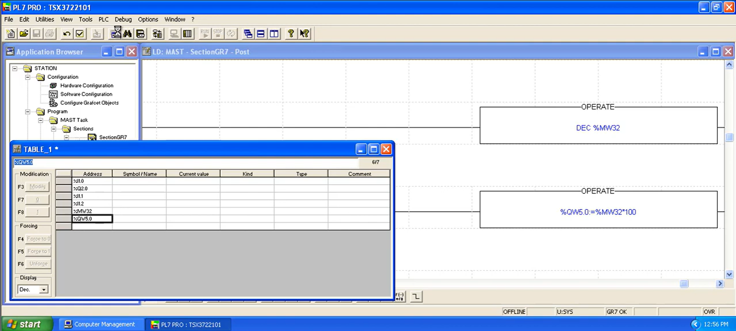Select the %MW32 address cell in TABLE_1
The width and height of the screenshot is (736, 331).
(92, 211)
